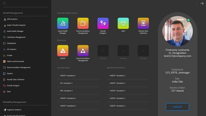Click the search magnifier icon
This screenshot has height=116, width=206.
(x=4, y=3)
